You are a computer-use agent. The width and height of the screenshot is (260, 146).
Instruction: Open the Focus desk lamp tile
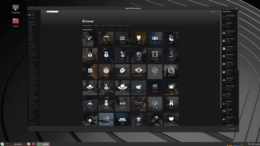pyautogui.click(x=171, y=55)
